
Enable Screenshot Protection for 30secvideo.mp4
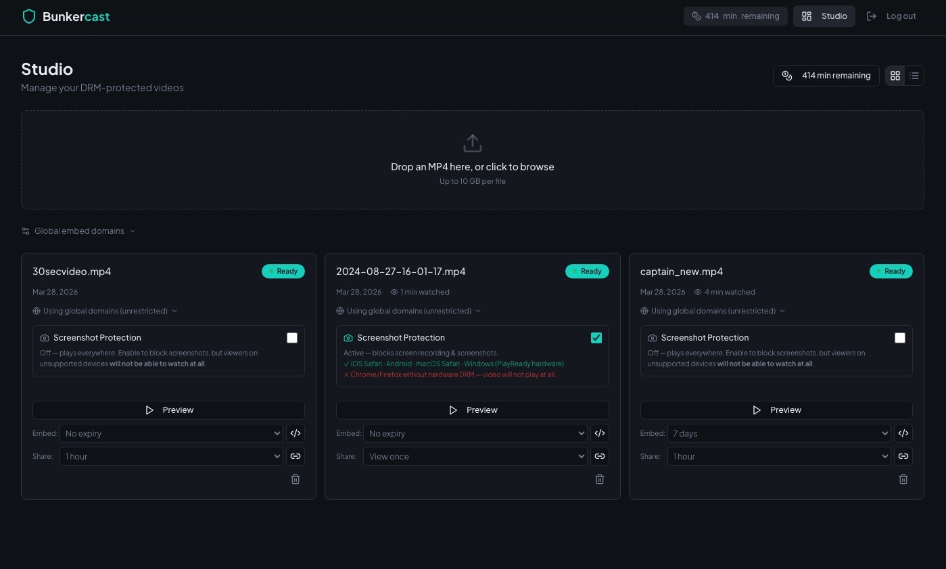click(292, 338)
